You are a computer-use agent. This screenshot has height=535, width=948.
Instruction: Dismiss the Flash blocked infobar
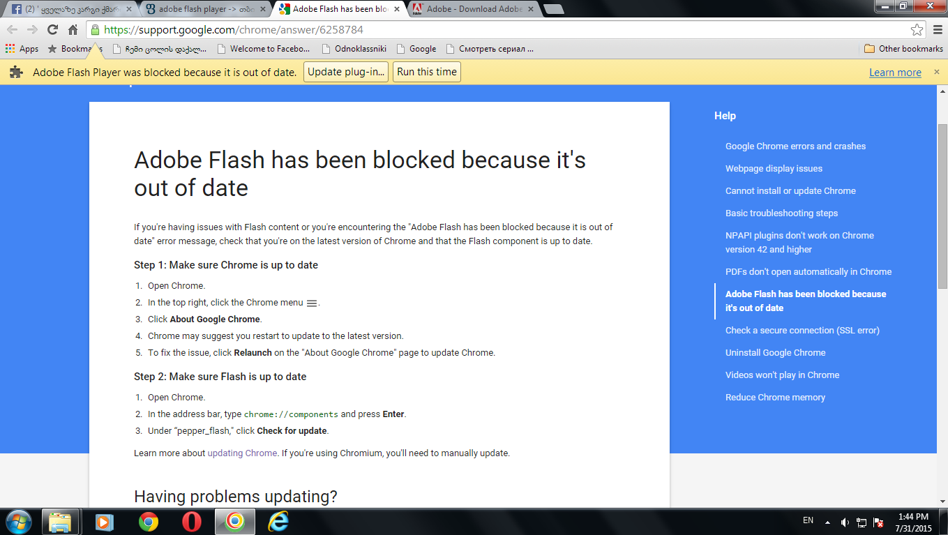(937, 72)
